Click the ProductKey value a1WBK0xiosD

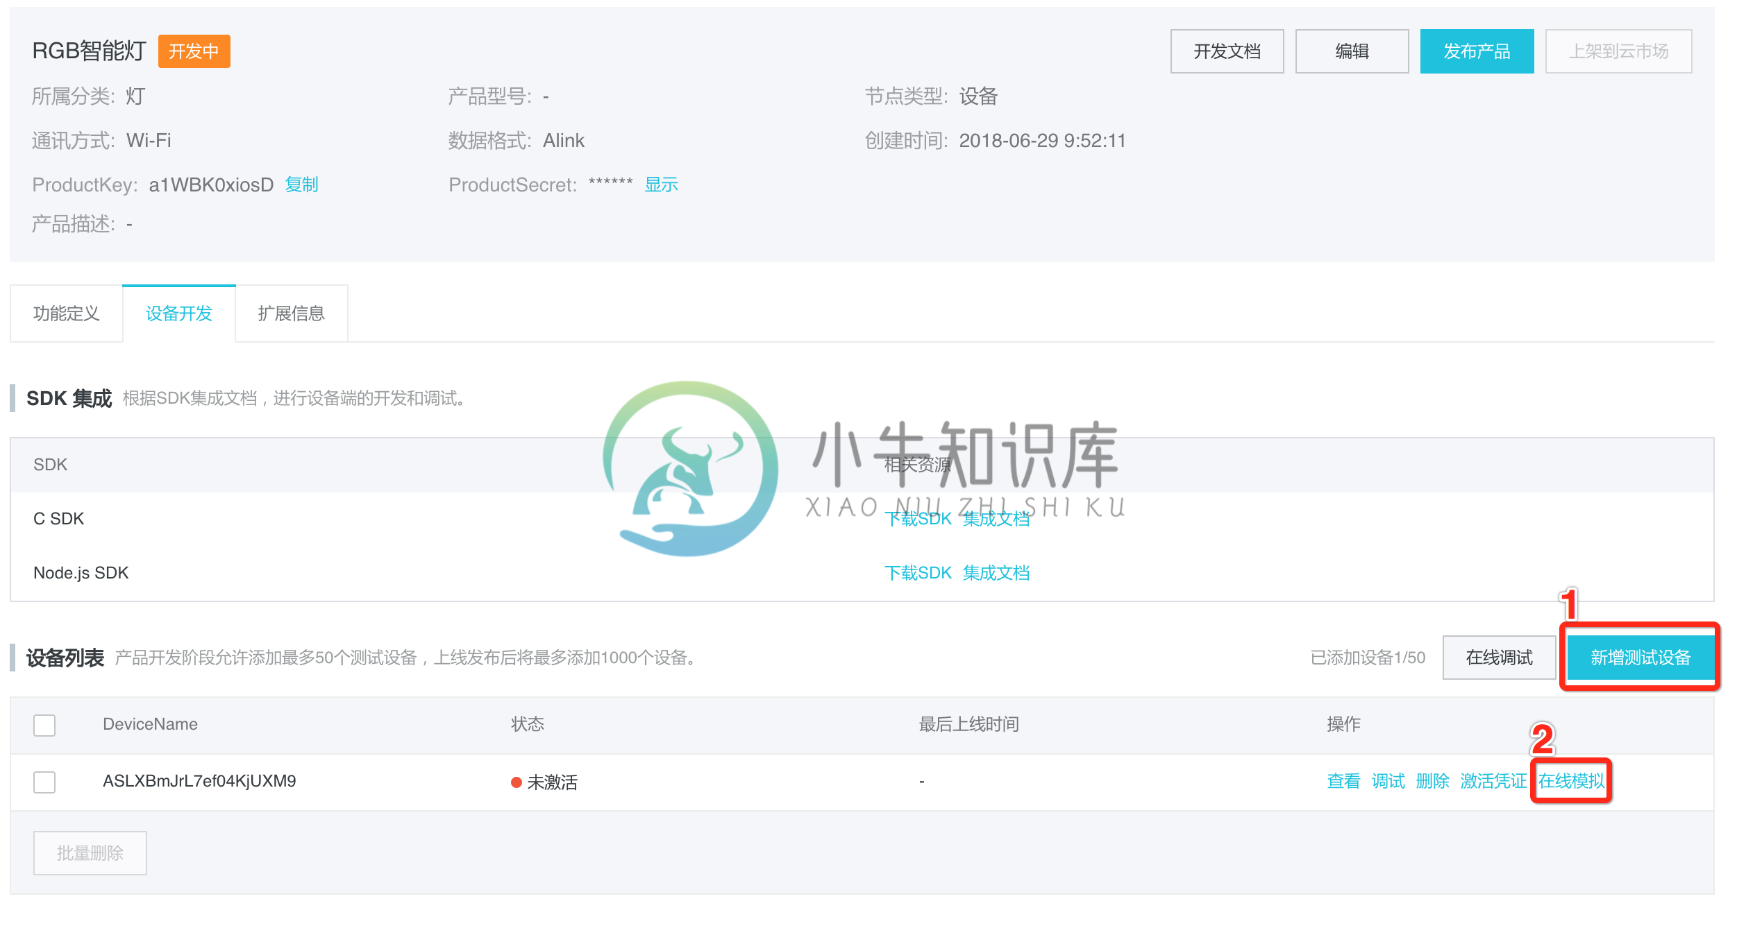[x=211, y=185]
